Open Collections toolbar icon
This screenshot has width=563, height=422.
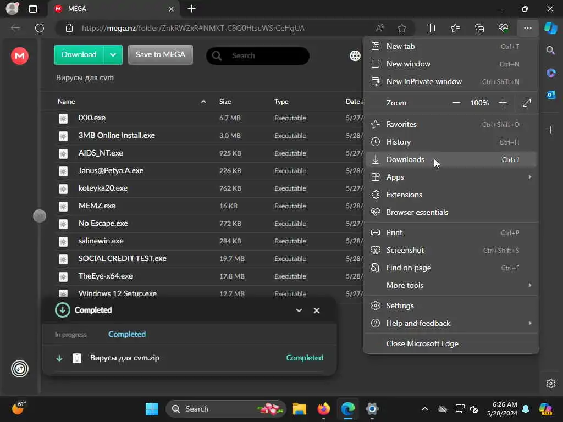point(479,28)
